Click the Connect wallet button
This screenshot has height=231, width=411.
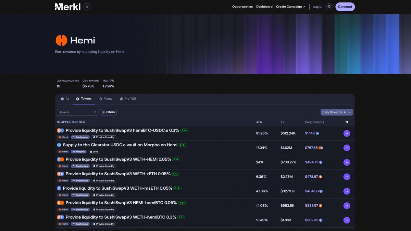(345, 7)
